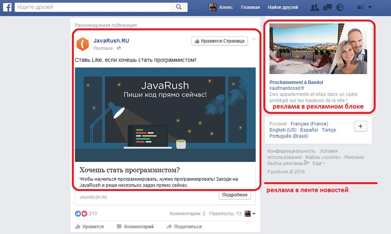Click the privacy shortcuts lock icon
This screenshot has width=391, height=234.
tap(360, 7)
